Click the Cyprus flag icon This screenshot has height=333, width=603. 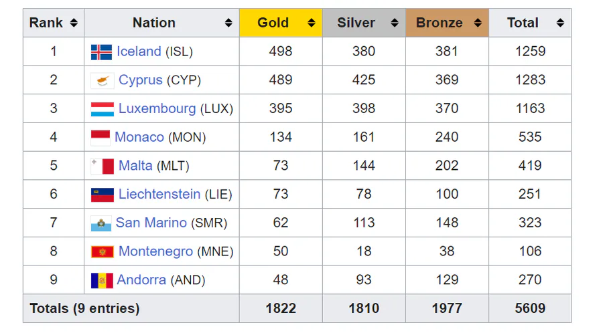click(x=103, y=81)
